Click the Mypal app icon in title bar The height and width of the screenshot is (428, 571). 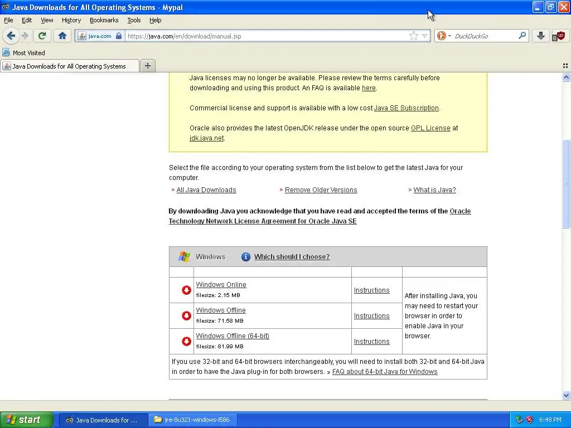(6, 7)
